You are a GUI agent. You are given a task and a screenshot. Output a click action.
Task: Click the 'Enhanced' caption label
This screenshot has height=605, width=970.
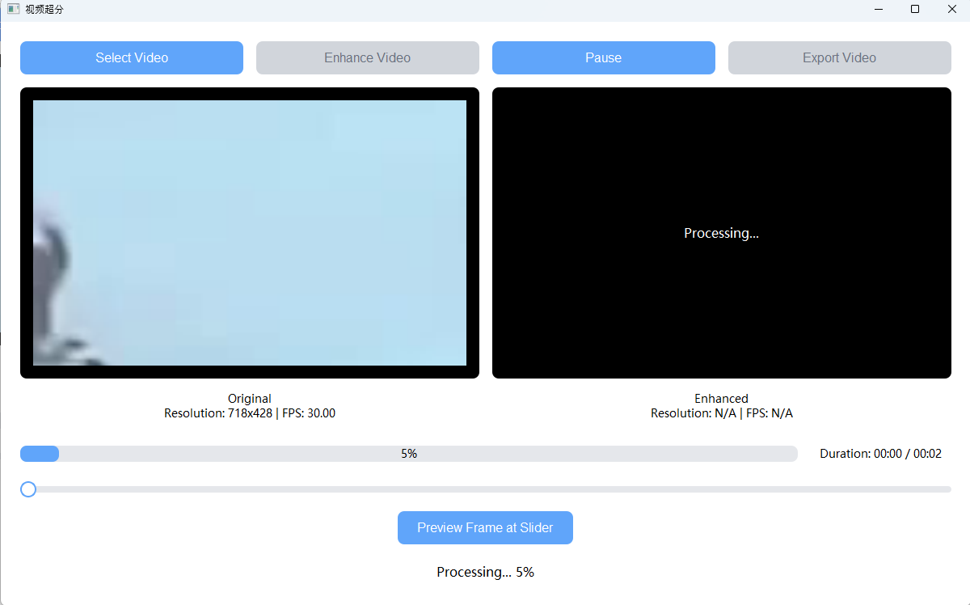click(x=722, y=398)
